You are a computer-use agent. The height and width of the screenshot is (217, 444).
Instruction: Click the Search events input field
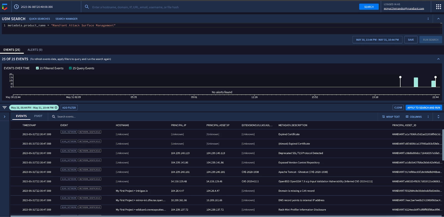[216, 117]
